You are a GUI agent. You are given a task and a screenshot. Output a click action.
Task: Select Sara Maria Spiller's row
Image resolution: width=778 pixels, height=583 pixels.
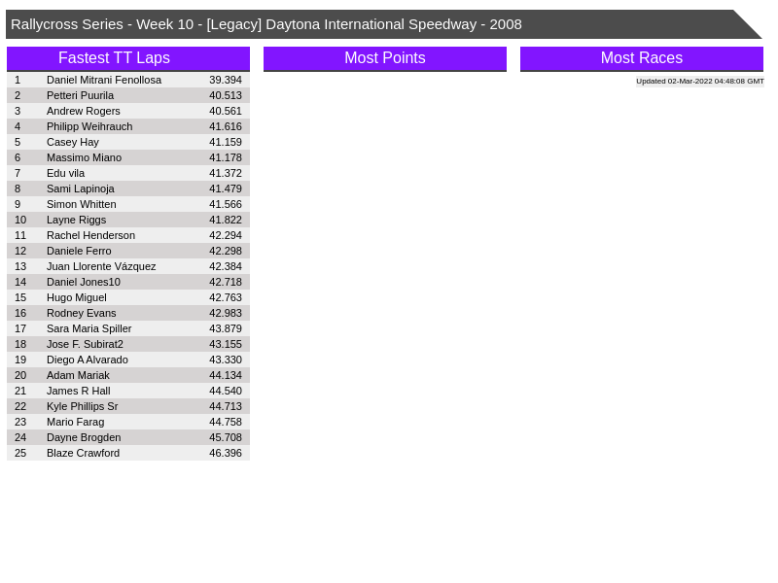coord(88,328)
